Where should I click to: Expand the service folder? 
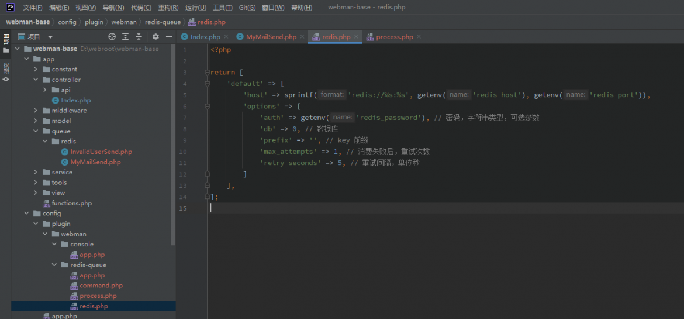point(35,172)
